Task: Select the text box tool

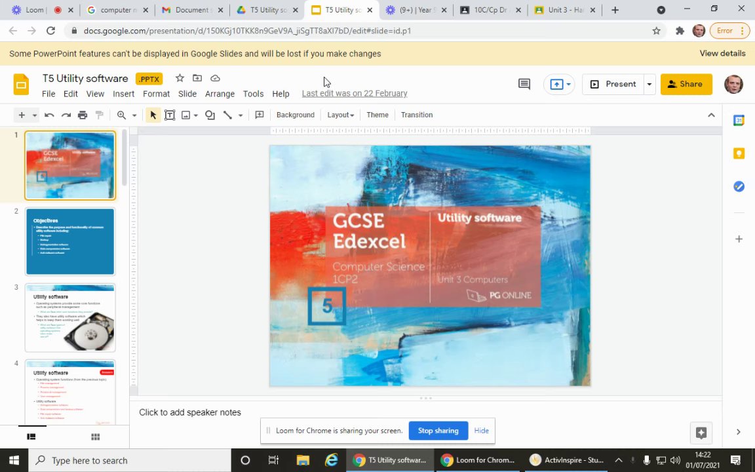Action: 170,115
